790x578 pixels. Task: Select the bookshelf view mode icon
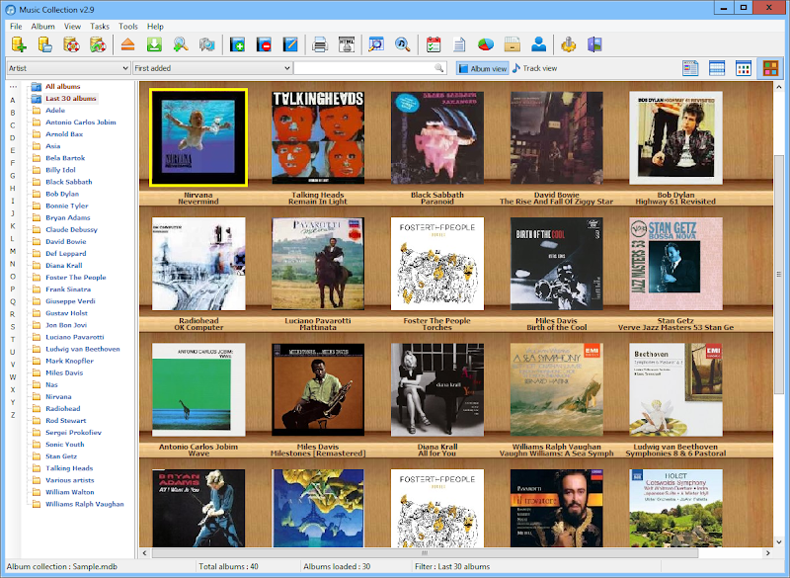pos(770,68)
